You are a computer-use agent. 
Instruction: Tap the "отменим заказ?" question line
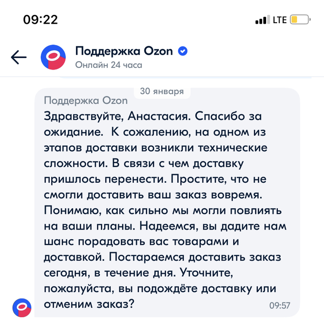point(89,304)
